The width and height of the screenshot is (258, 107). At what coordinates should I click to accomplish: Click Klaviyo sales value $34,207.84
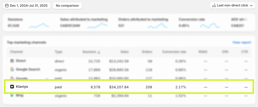tap(119, 87)
